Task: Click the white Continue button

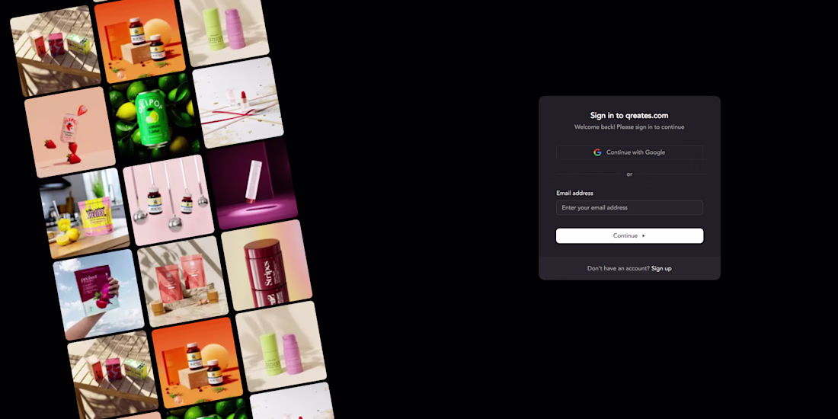Action: click(x=629, y=235)
